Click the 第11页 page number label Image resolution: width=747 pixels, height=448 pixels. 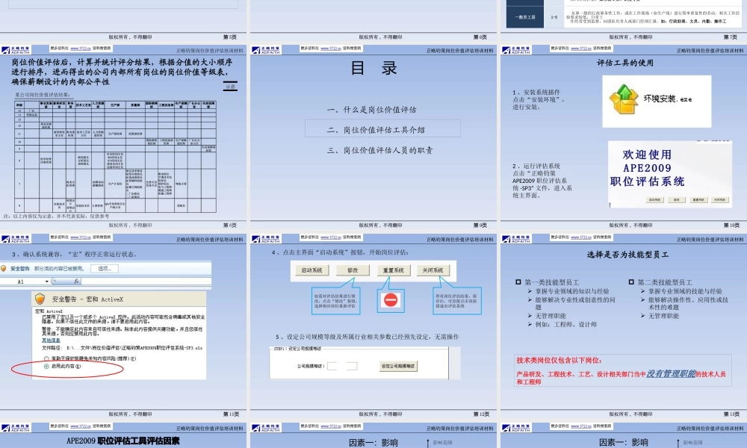click(231, 414)
